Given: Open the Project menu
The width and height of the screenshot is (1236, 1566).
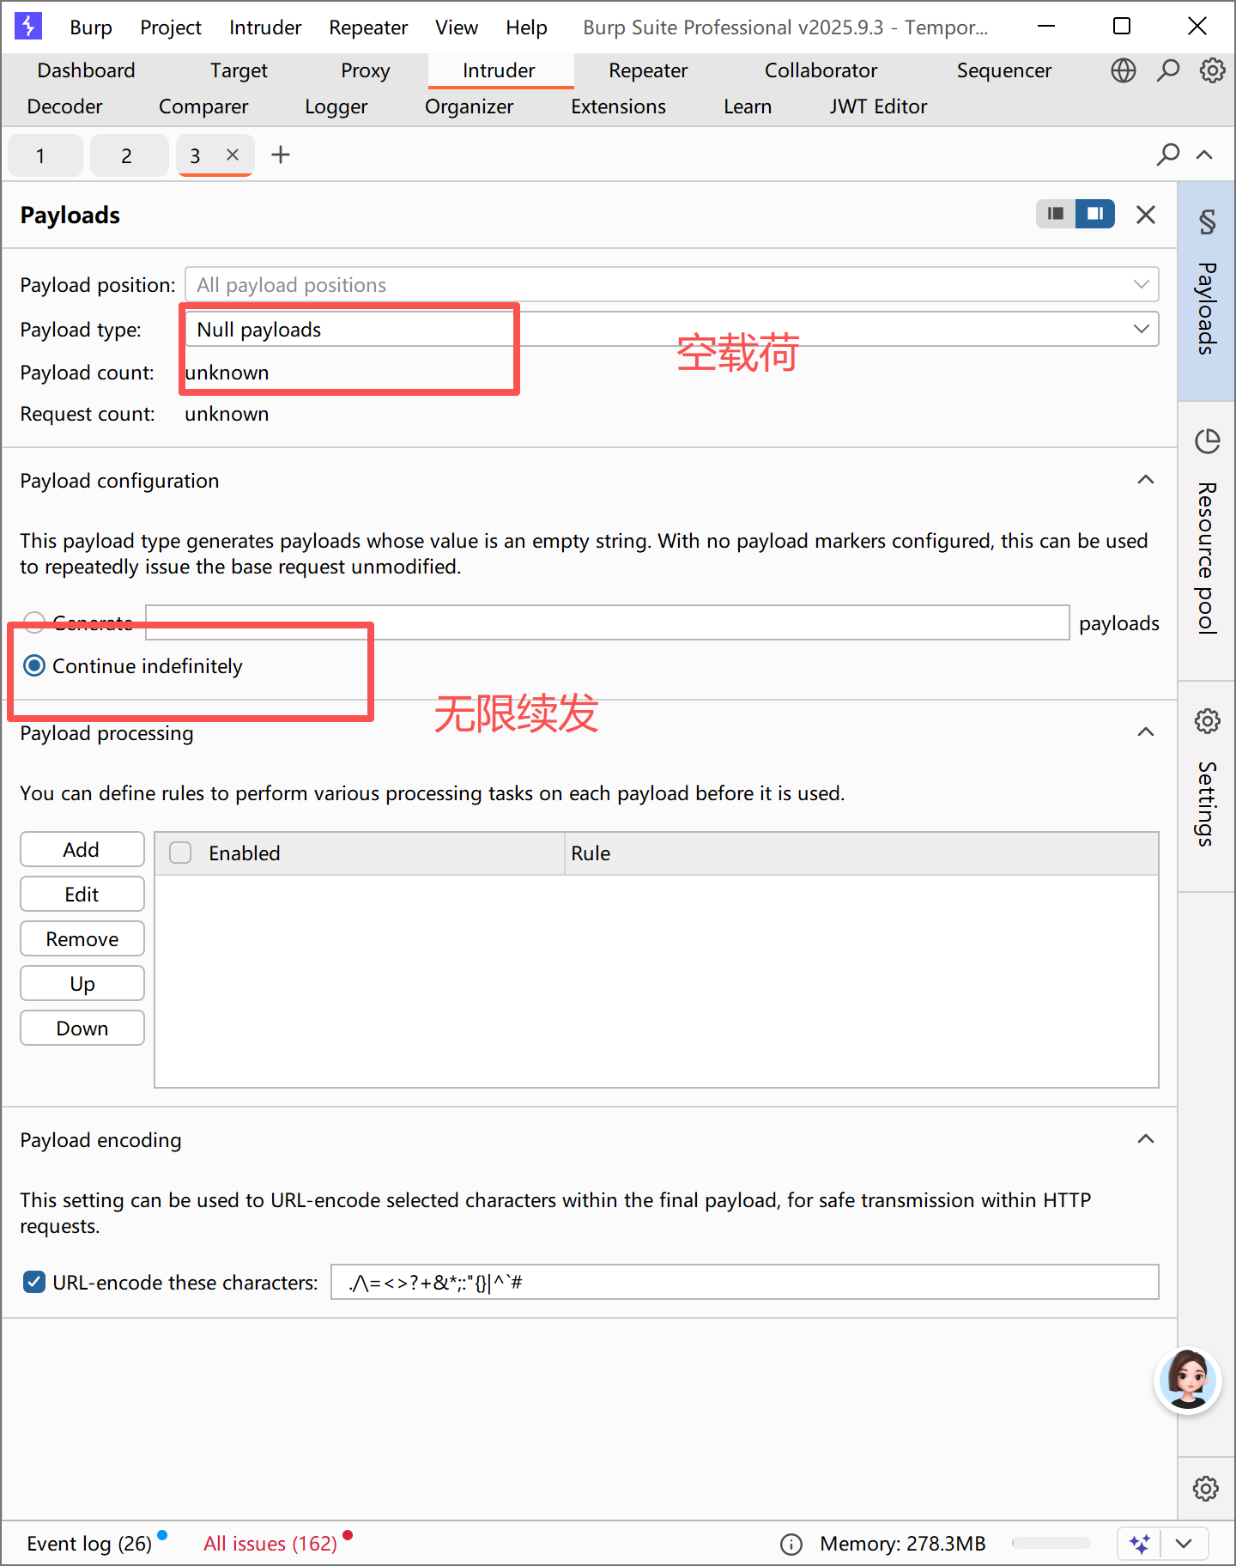Looking at the screenshot, I should pos(171,27).
